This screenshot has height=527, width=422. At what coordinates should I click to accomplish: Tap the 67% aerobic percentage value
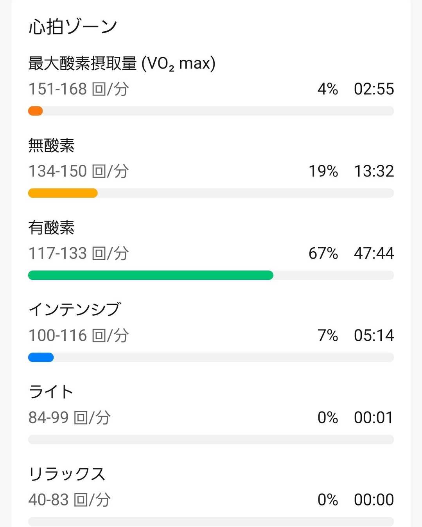[323, 254]
